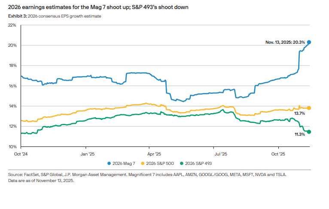This screenshot has height=209, width=329.
Task: Toggle the '2026 S&P 493' legend label
Action: 198,163
